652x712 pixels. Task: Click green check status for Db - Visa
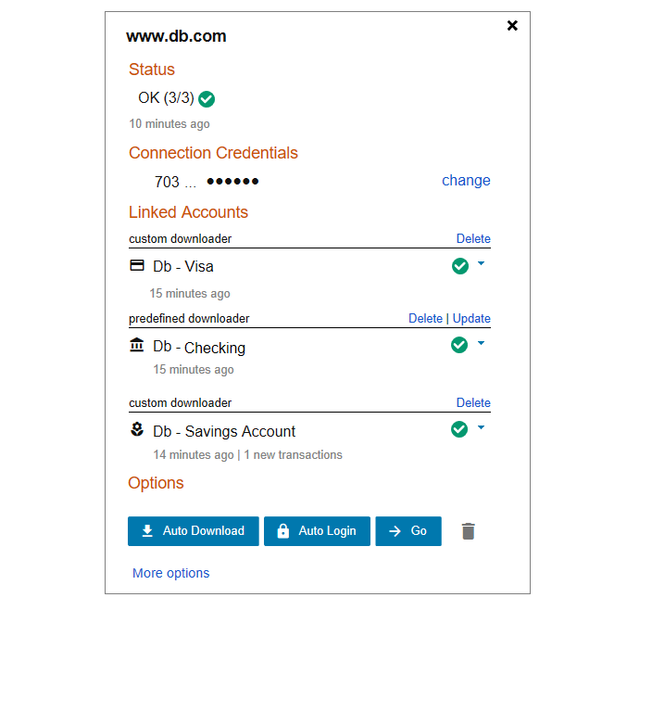click(459, 266)
